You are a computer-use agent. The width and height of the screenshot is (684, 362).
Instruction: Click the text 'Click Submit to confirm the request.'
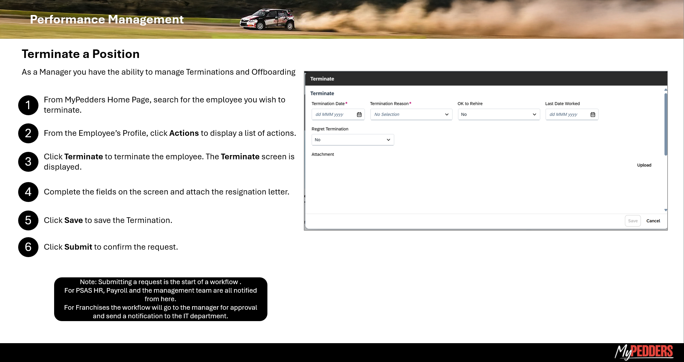tap(111, 247)
